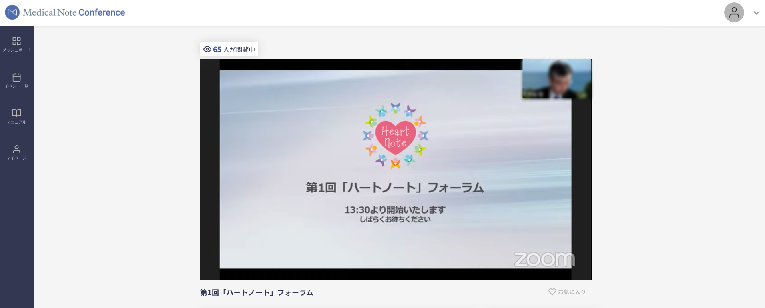
Task: Expand the account dropdown chevron
Action: tap(756, 13)
